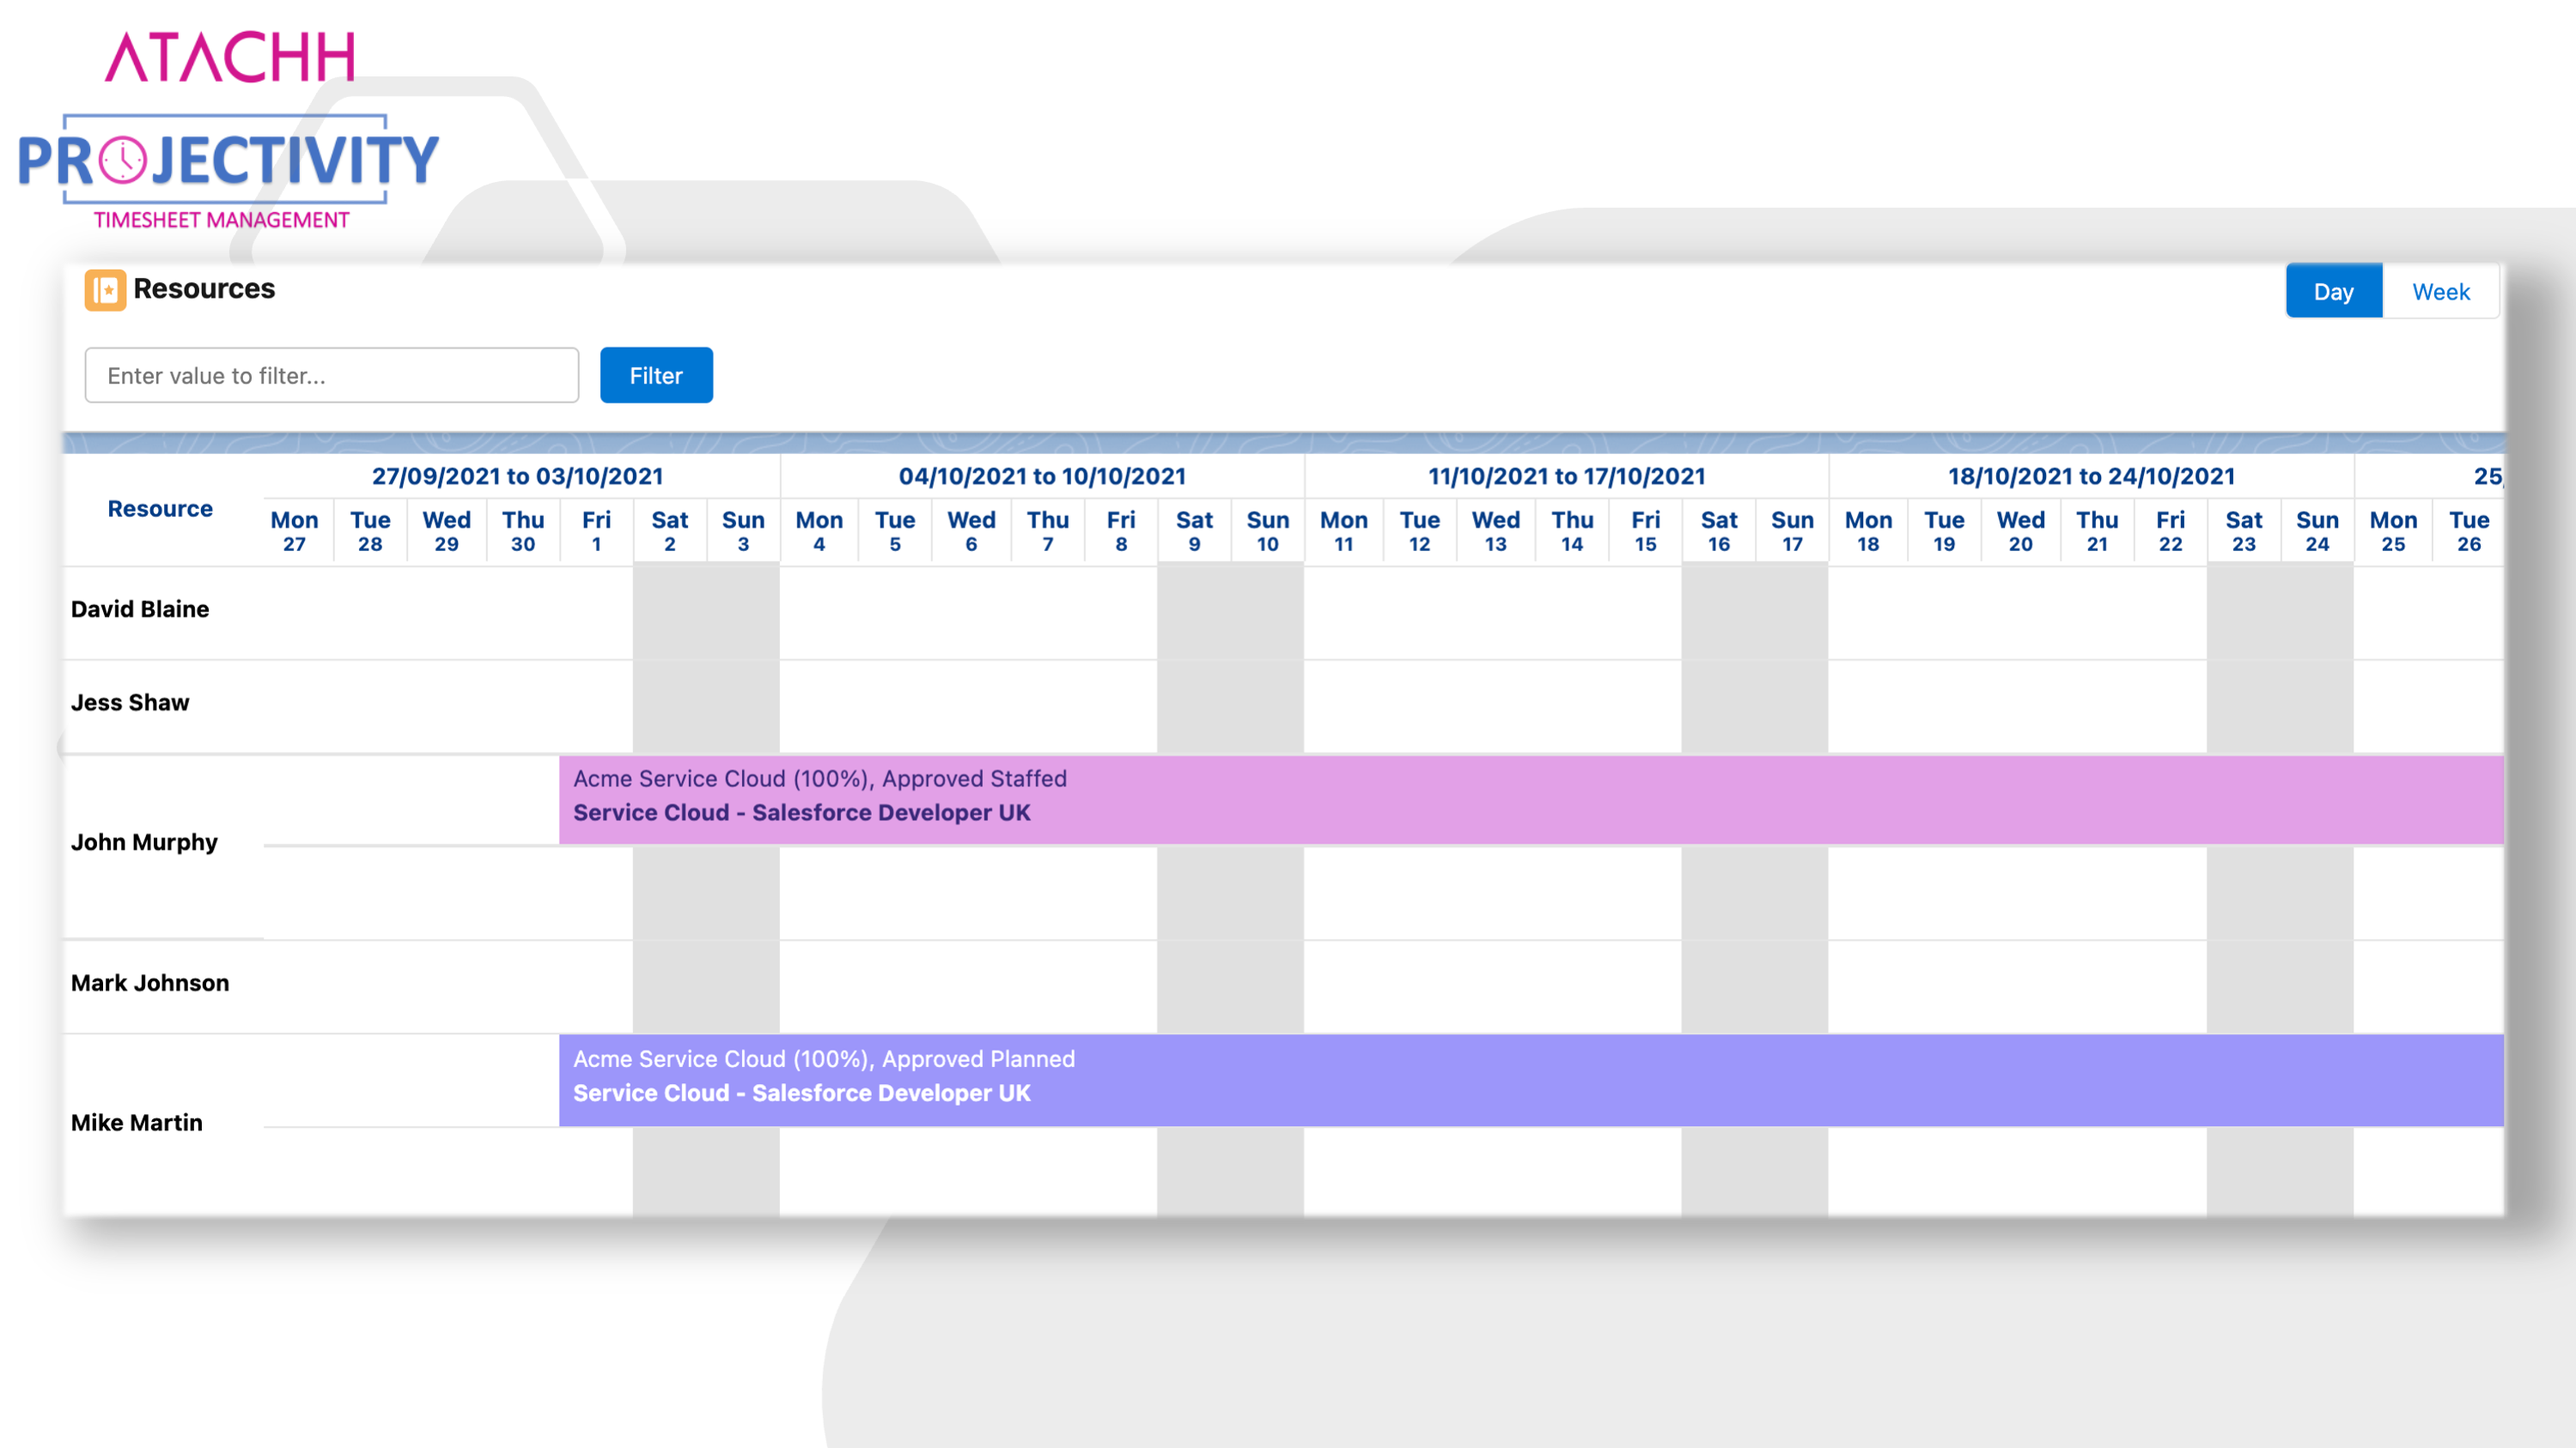Screen dimensions: 2576x1448
Task: Click the Resources panel title
Action: click(204, 288)
